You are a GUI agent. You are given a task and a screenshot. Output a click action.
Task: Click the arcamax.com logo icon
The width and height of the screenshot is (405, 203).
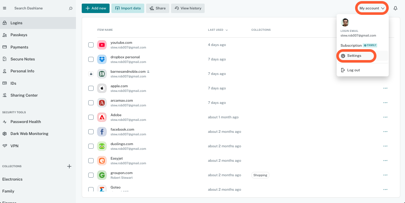(102, 103)
